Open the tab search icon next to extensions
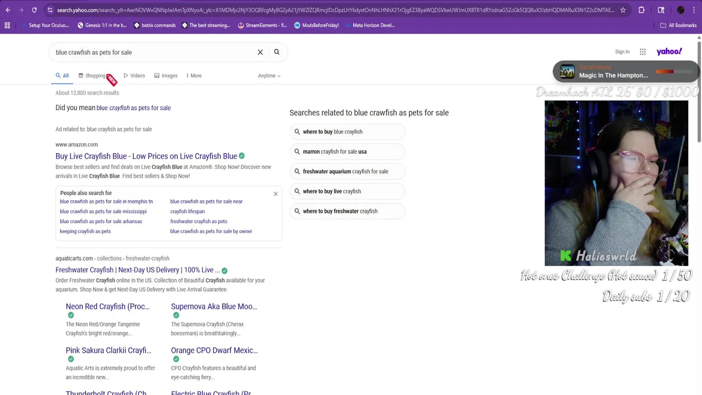This screenshot has width=702, height=395. pos(661,10)
